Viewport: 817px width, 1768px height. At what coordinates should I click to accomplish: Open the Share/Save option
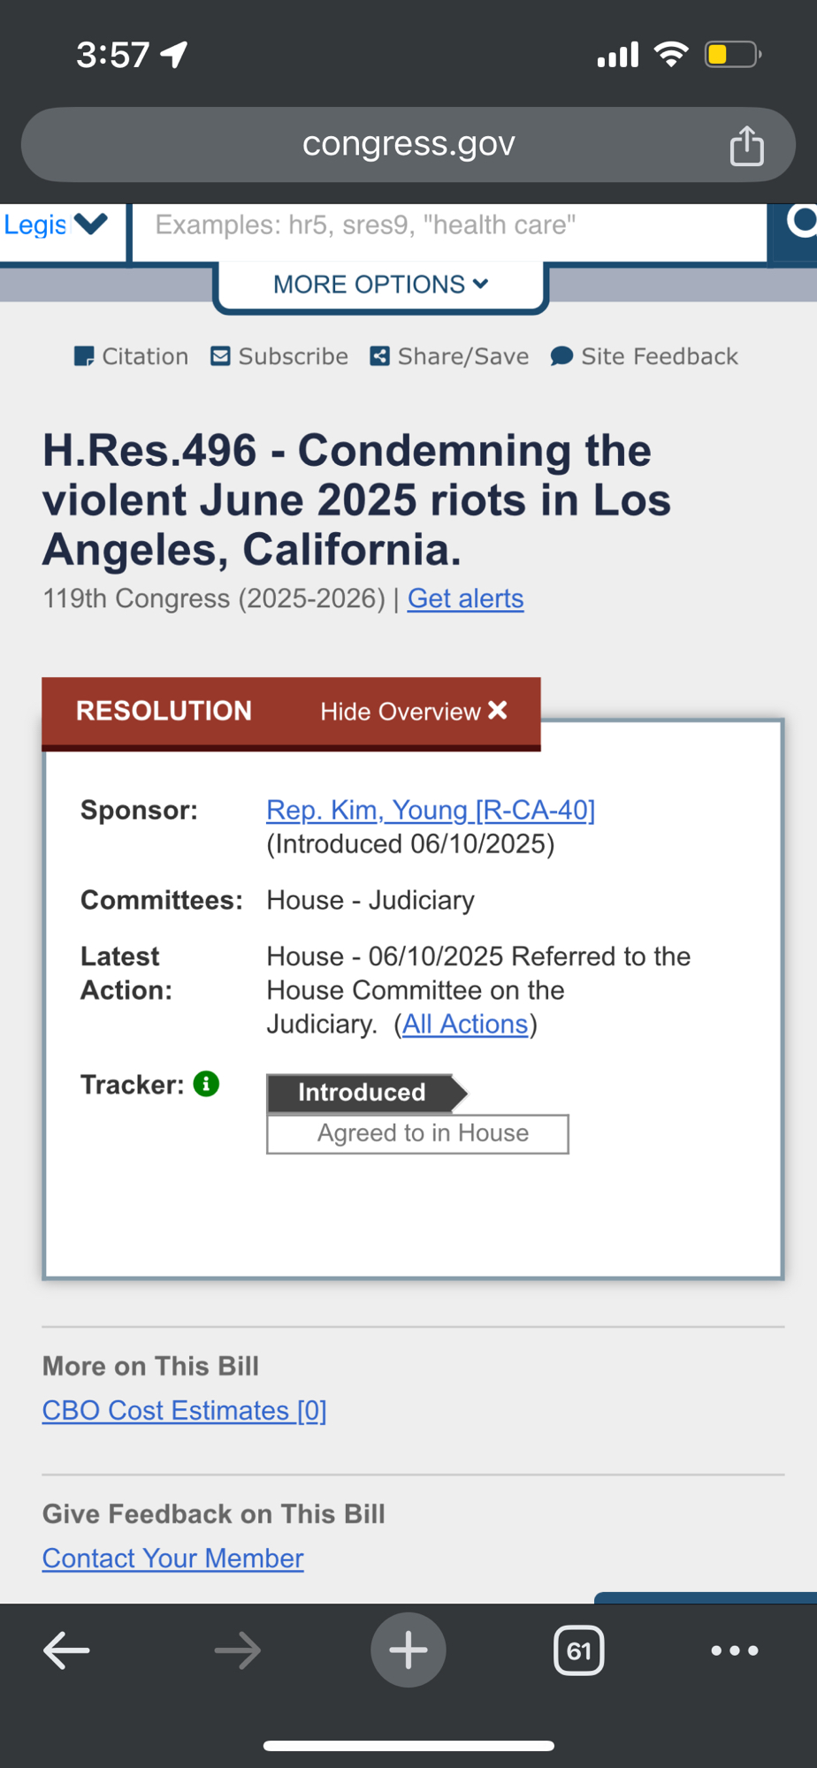click(449, 356)
